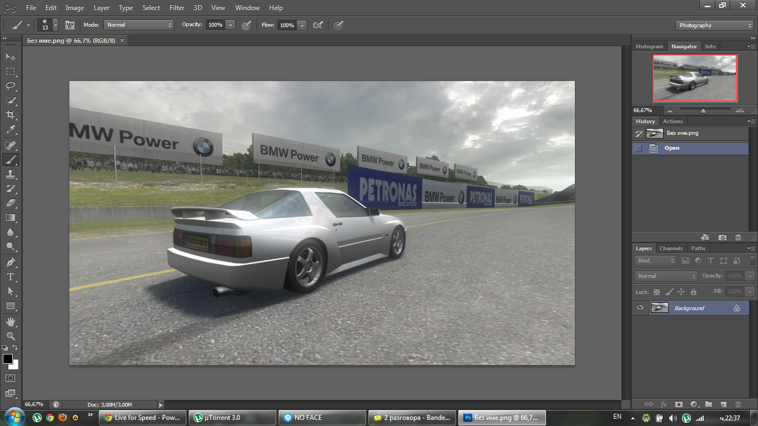This screenshot has width=758, height=426.
Task: Open µTorrent 3.0 from the taskbar
Action: coord(233,418)
